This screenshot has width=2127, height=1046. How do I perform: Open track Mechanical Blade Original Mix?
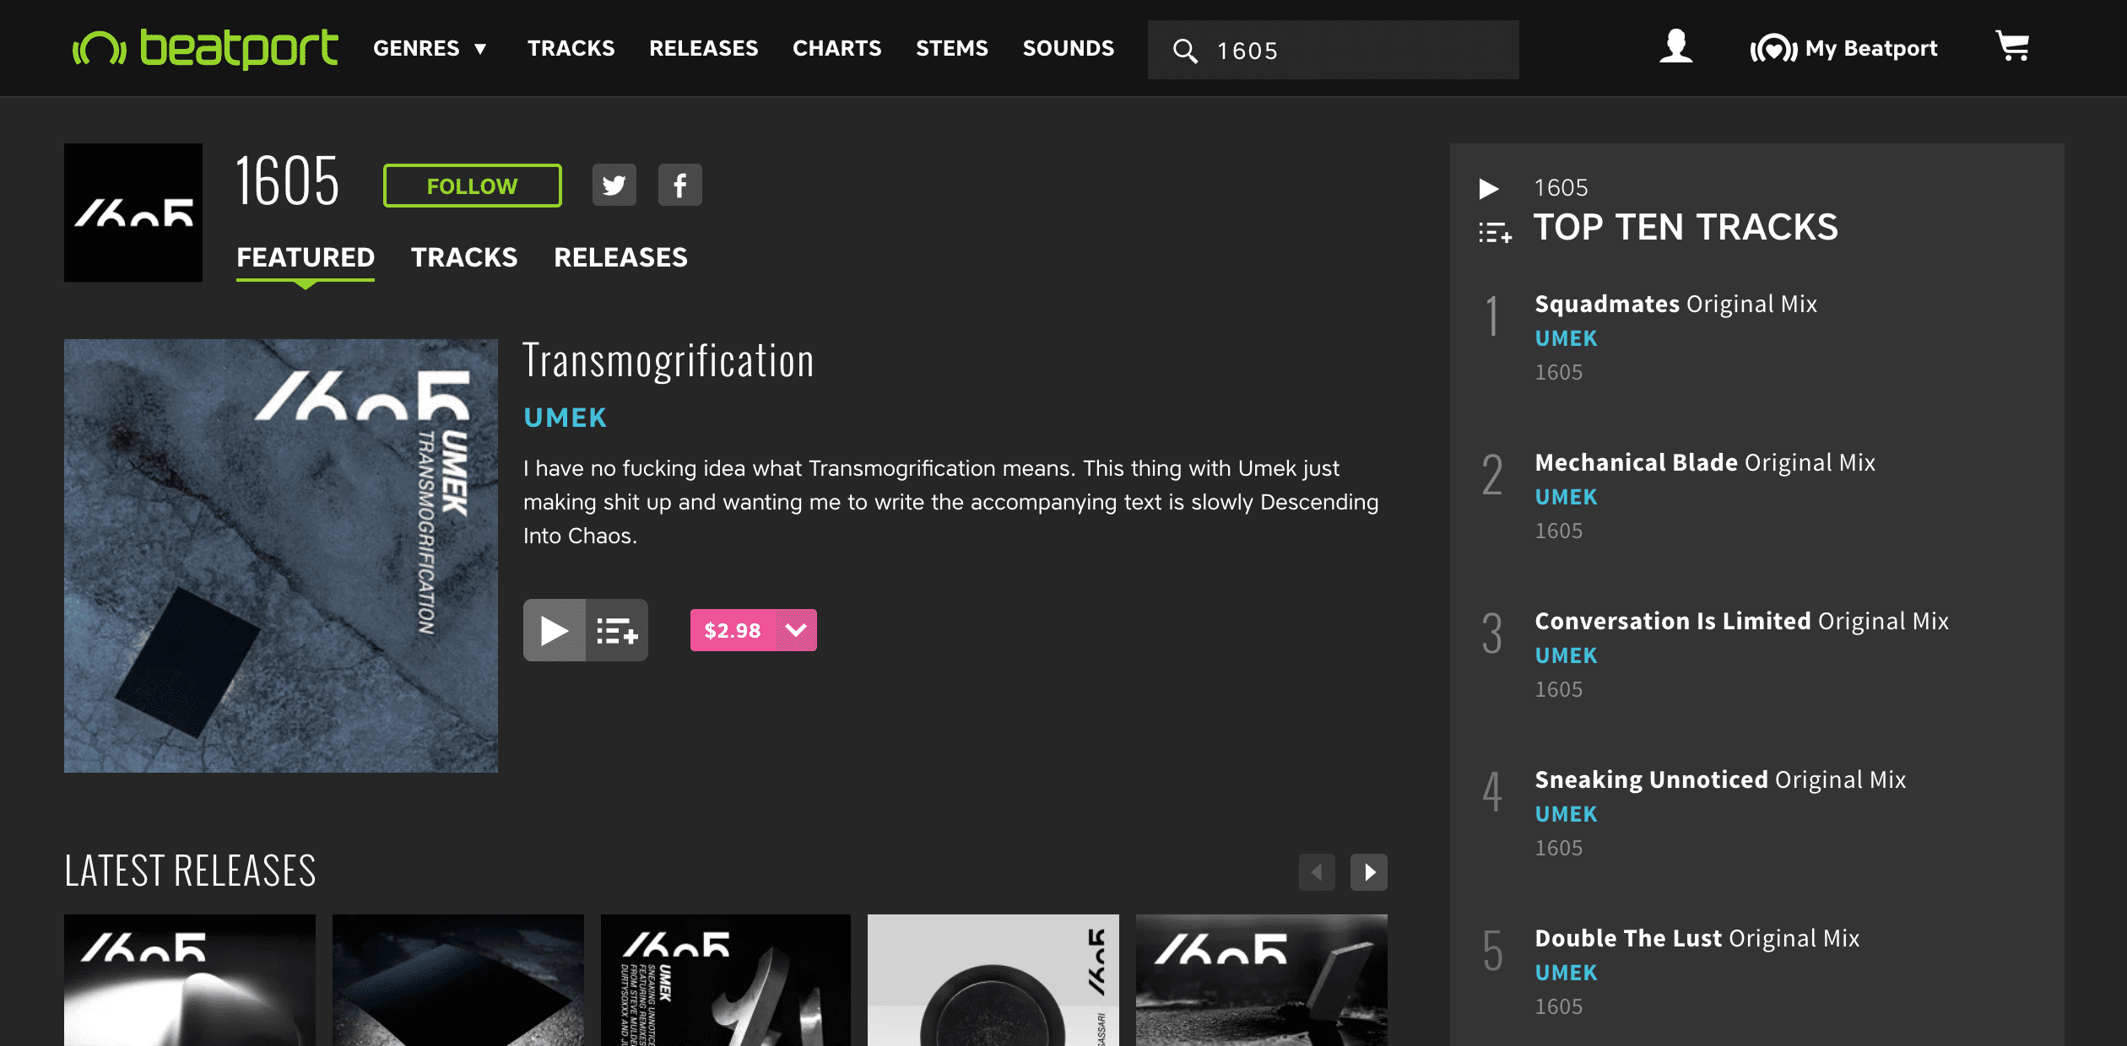(x=1705, y=462)
